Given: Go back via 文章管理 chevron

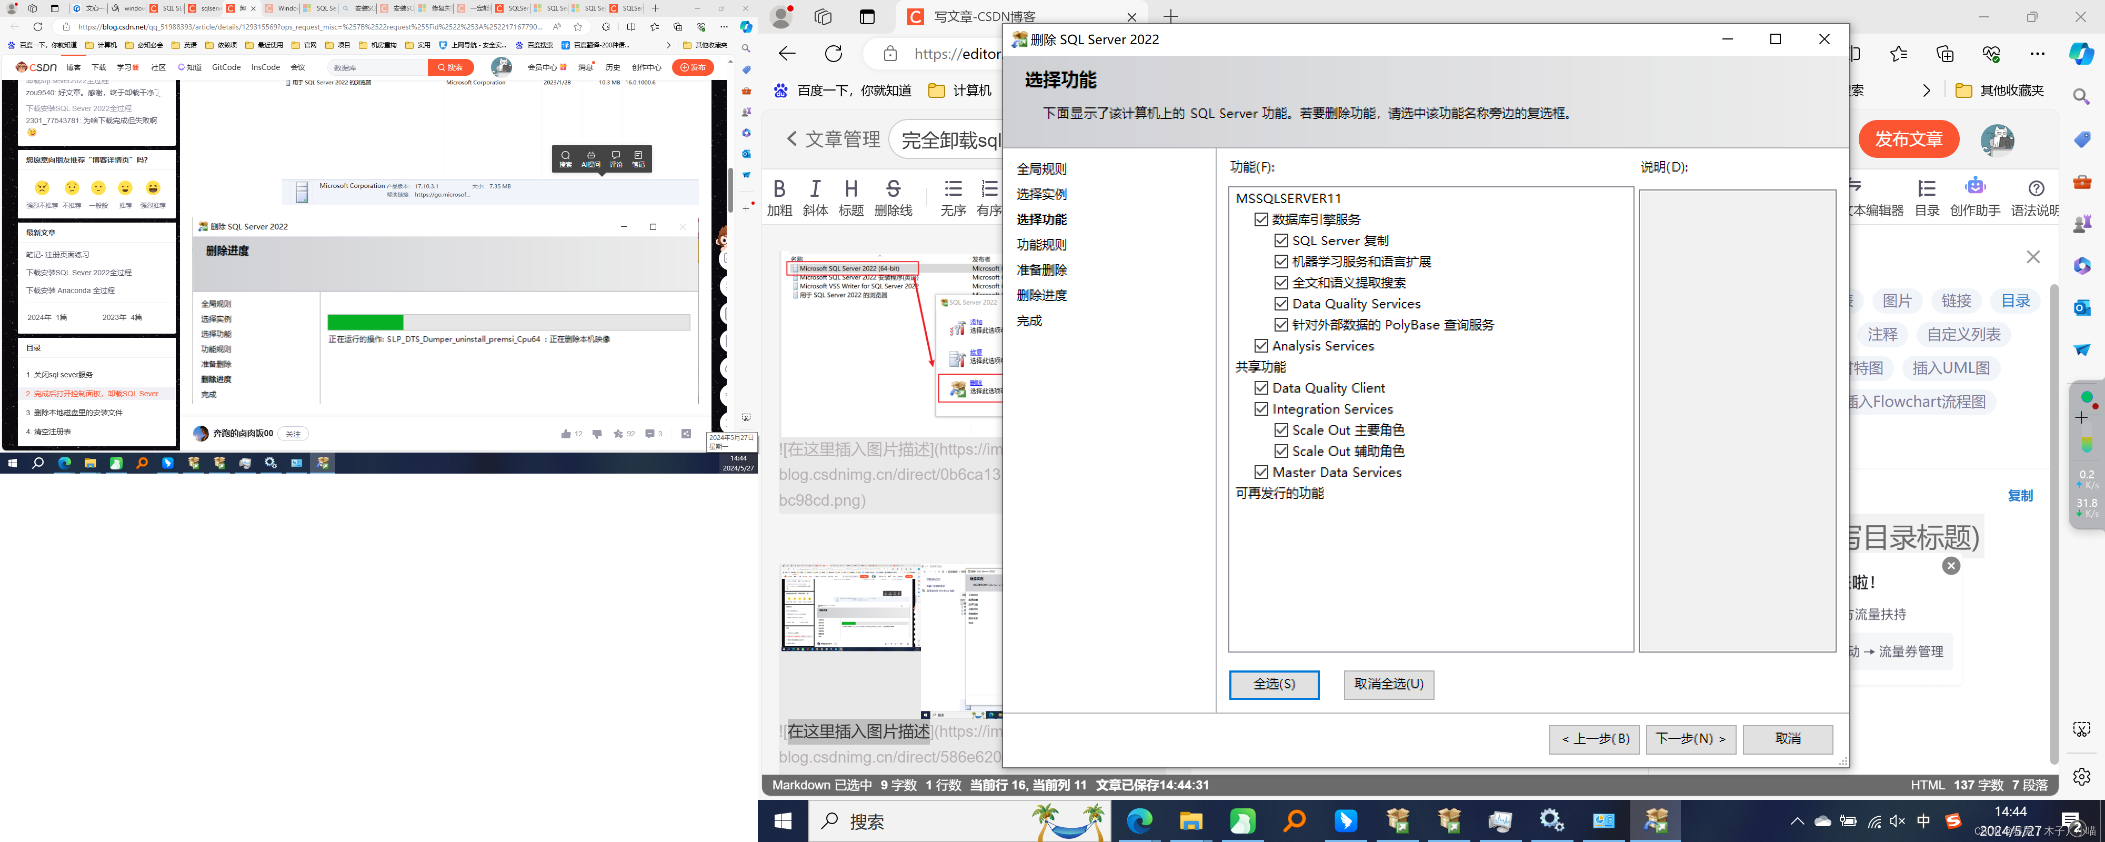Looking at the screenshot, I should point(791,139).
